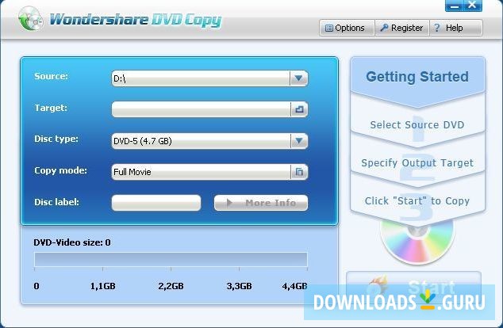503x328 pixels.
Task: Expand the Source drive dropdown arrow
Action: 298,78
